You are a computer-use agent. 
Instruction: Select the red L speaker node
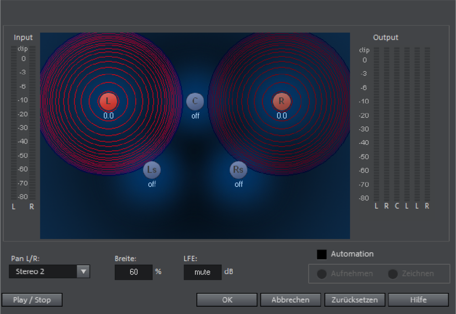108,101
